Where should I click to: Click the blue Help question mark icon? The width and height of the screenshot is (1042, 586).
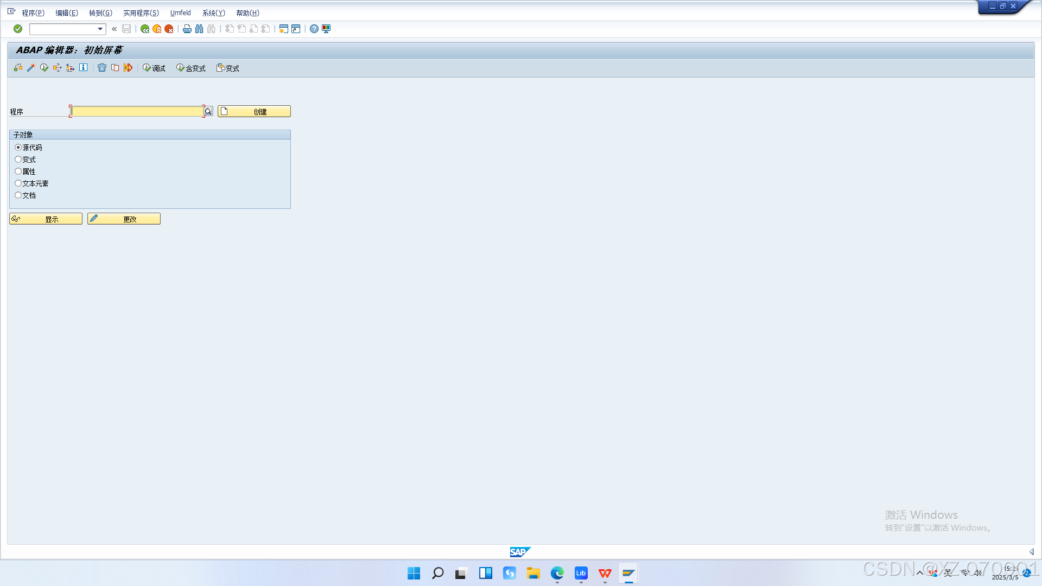tap(314, 29)
